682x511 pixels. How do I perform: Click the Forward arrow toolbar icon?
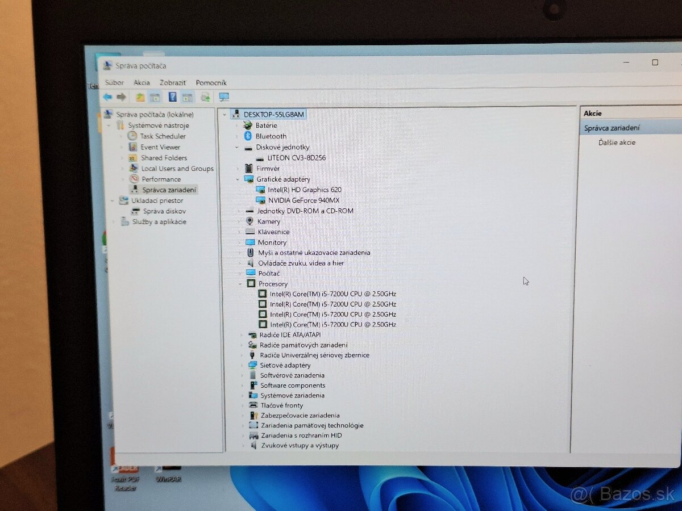coord(121,97)
